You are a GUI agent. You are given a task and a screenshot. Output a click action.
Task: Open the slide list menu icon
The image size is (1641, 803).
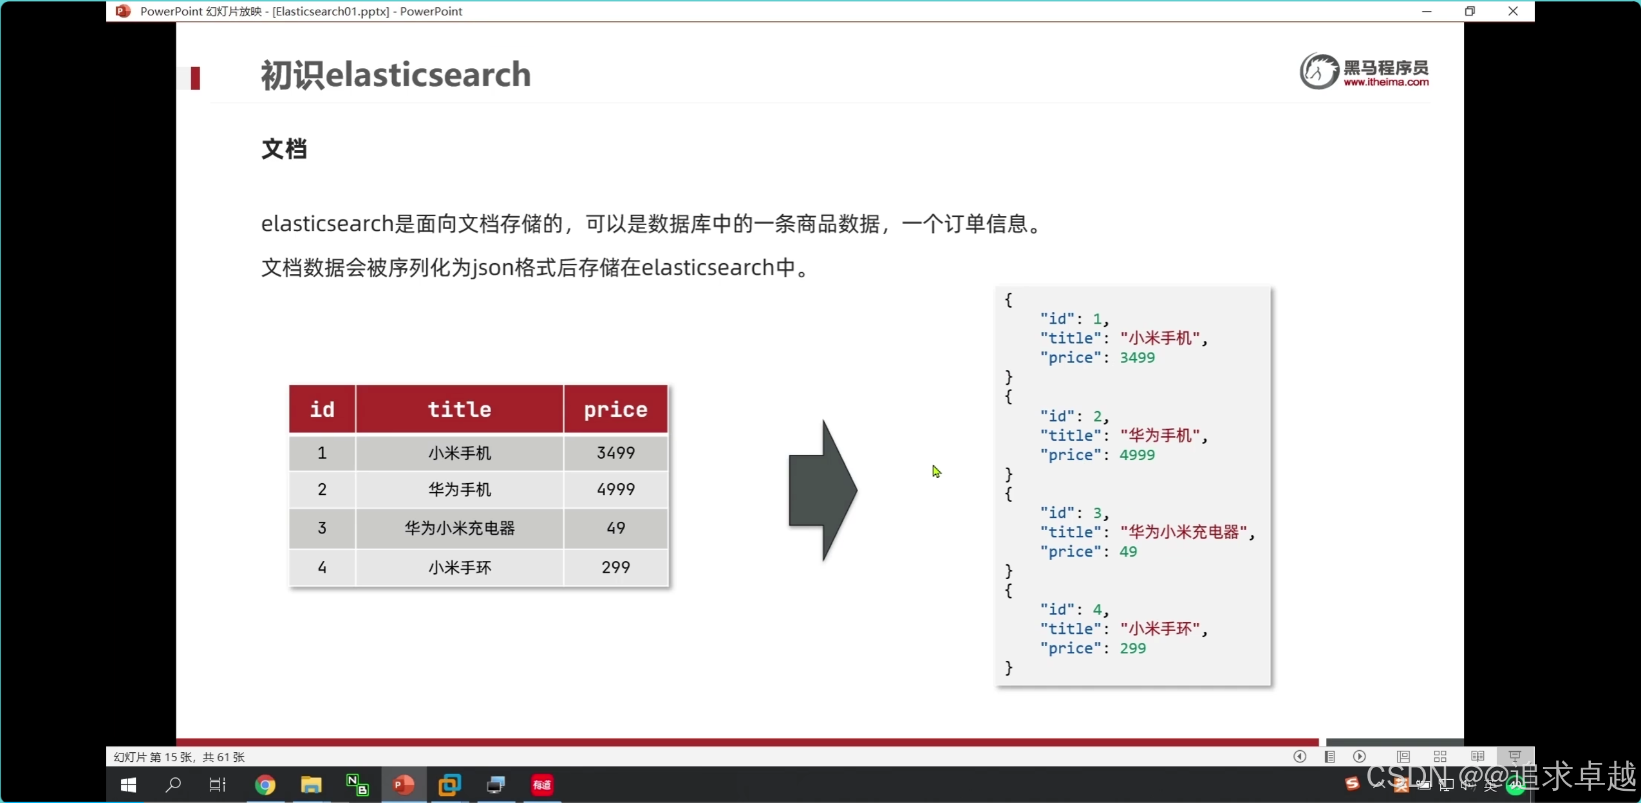pyautogui.click(x=1329, y=757)
